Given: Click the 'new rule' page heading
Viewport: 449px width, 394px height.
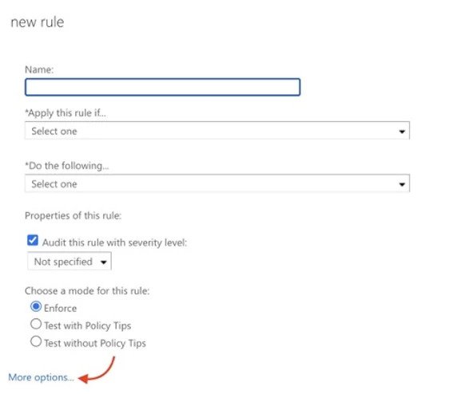Looking at the screenshot, I should click(x=38, y=22).
